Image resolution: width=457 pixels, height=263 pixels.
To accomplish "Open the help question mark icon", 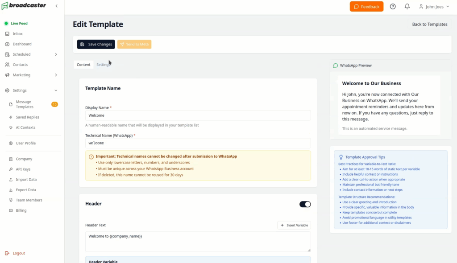I will [393, 6].
